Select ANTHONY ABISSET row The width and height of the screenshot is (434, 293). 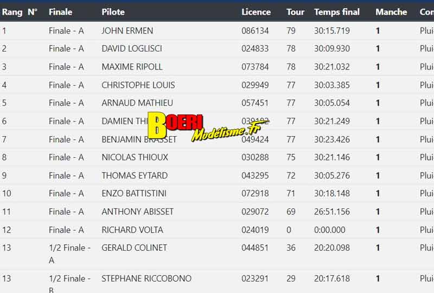pyautogui.click(x=217, y=212)
